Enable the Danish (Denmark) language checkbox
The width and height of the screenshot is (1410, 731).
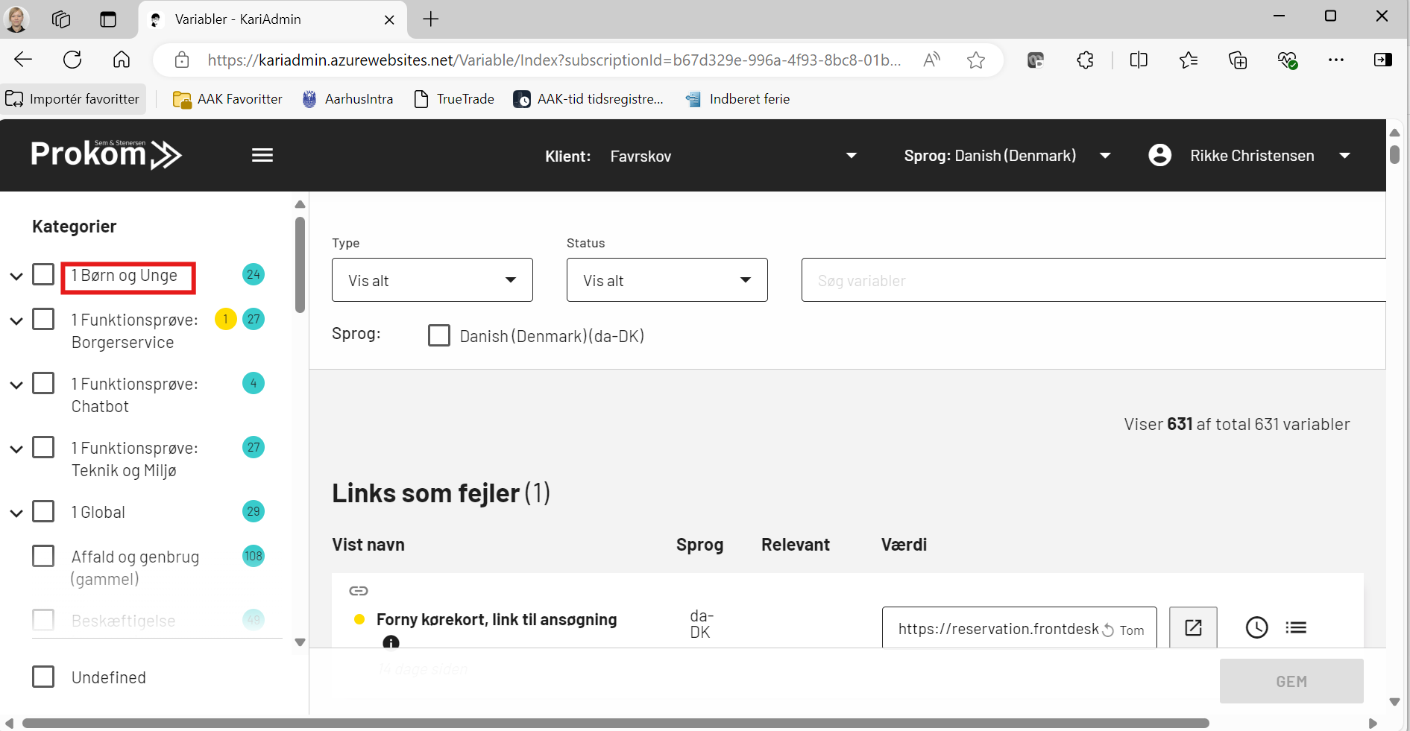click(x=439, y=335)
